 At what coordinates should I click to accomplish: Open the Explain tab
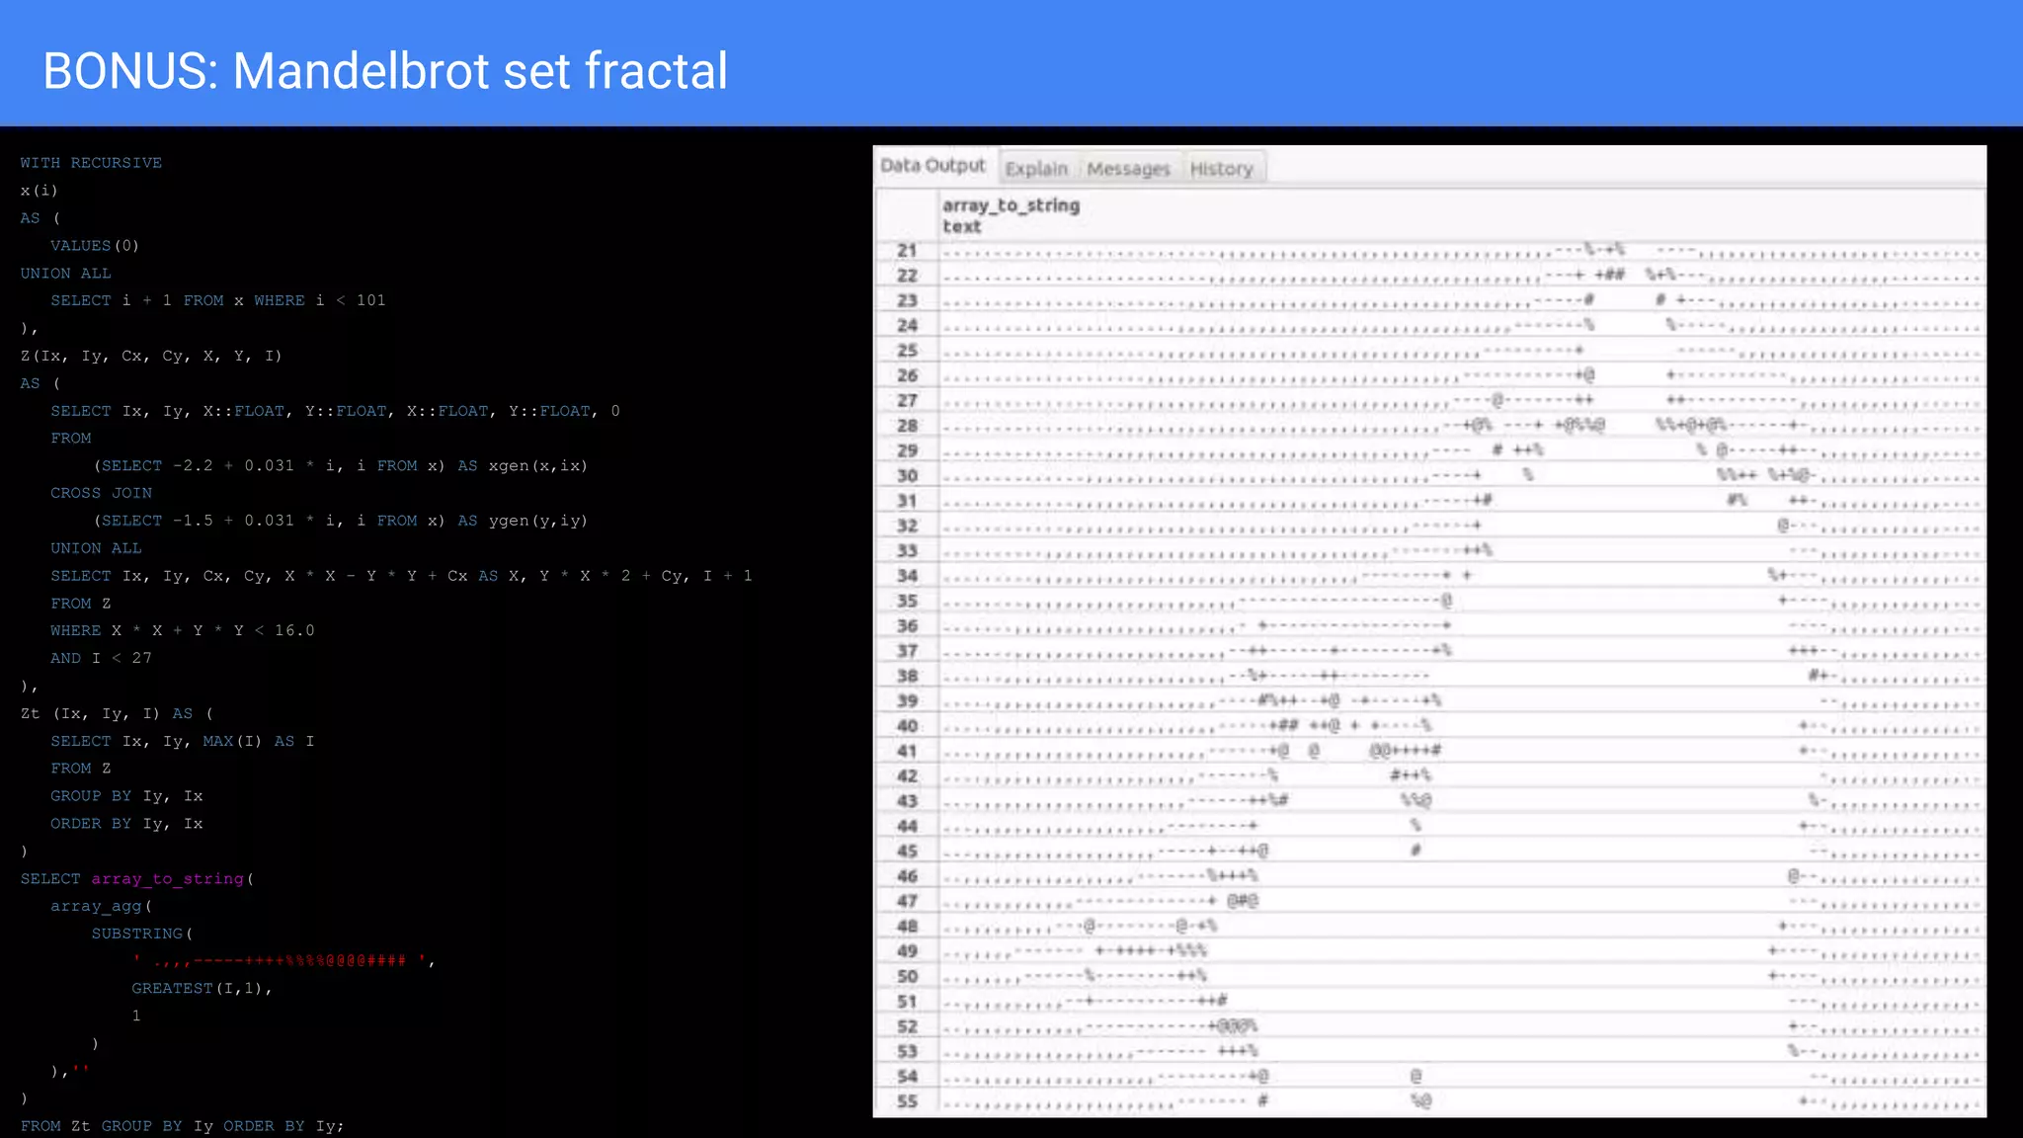point(1036,169)
